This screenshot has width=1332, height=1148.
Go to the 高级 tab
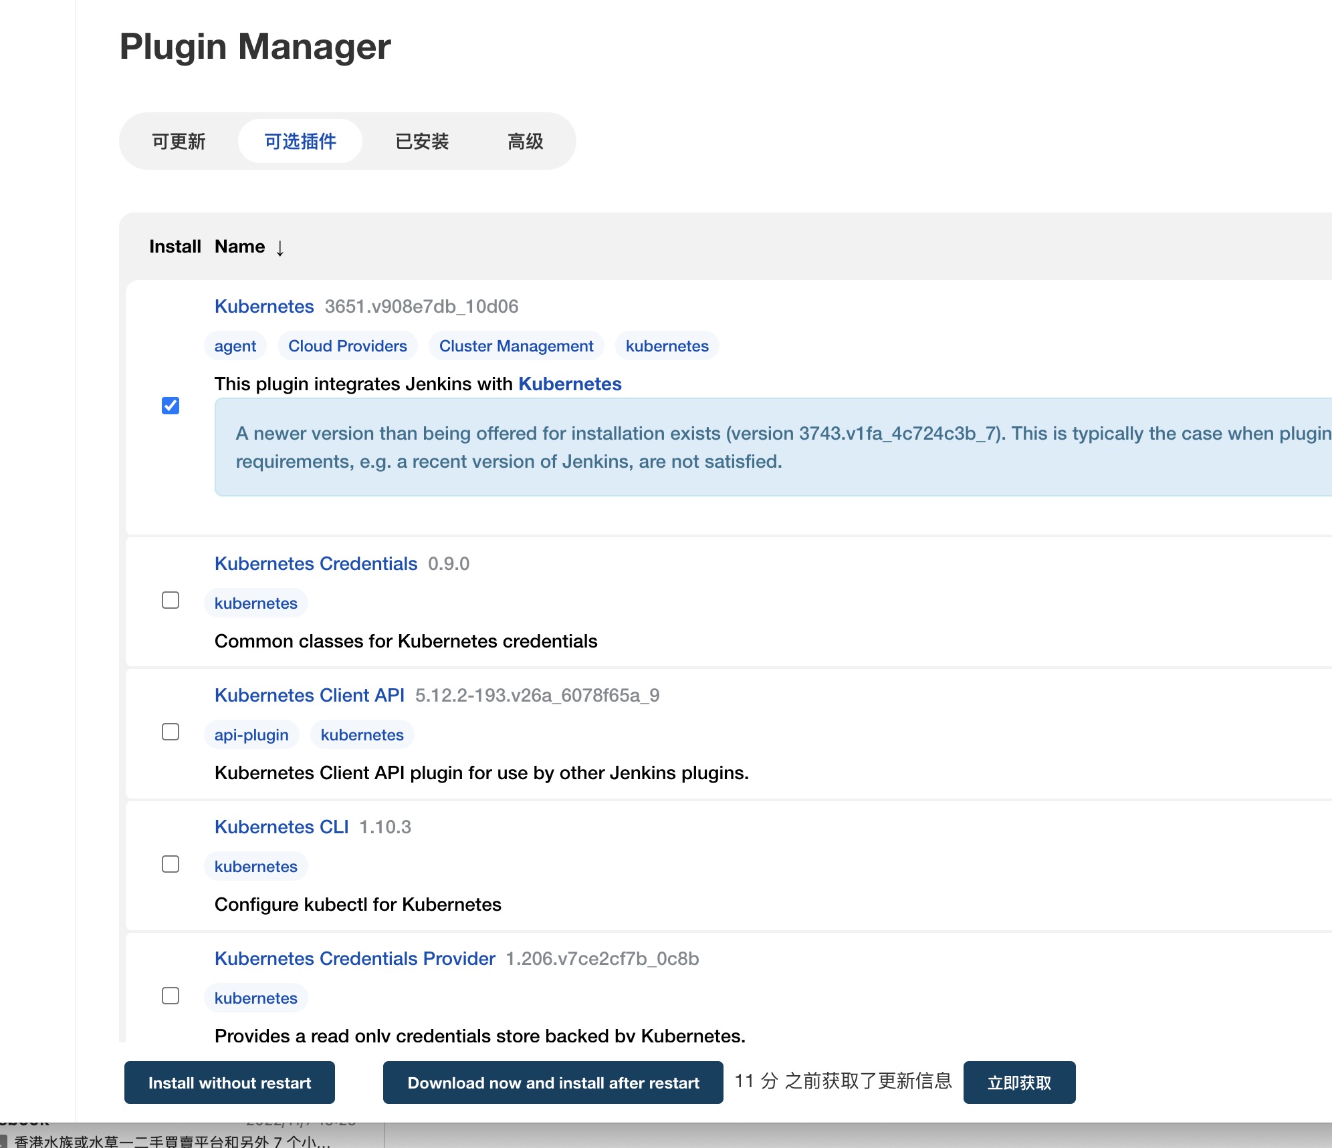click(525, 141)
